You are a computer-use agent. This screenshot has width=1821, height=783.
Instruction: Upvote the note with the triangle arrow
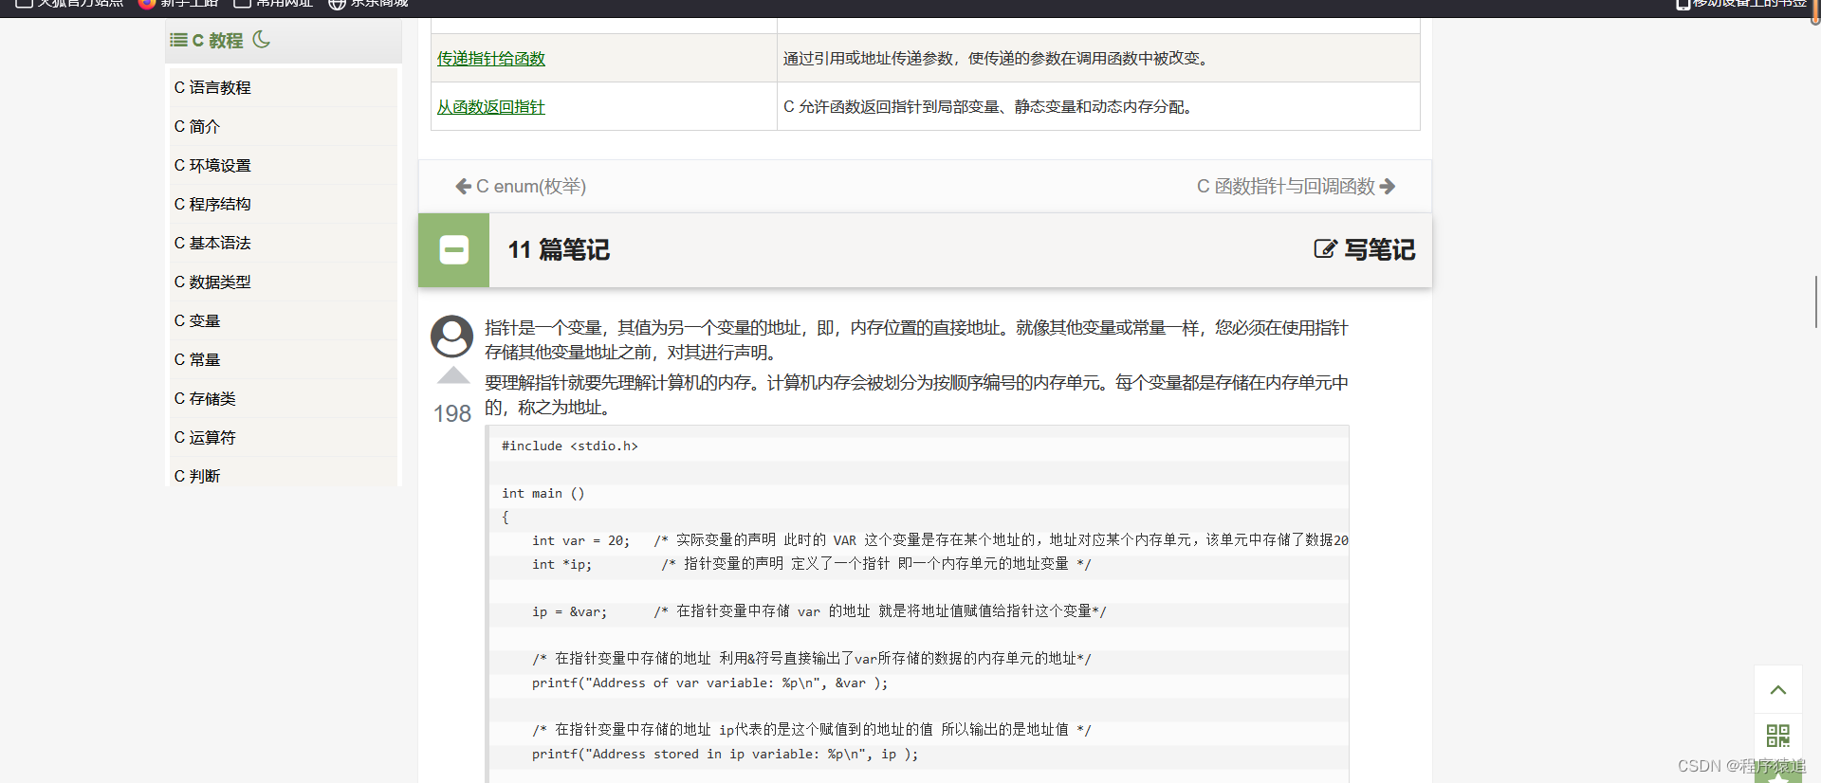pyautogui.click(x=453, y=375)
